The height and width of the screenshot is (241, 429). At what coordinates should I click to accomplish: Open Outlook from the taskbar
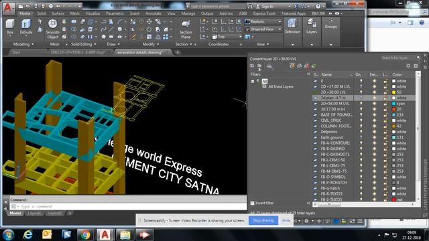[x=47, y=234]
